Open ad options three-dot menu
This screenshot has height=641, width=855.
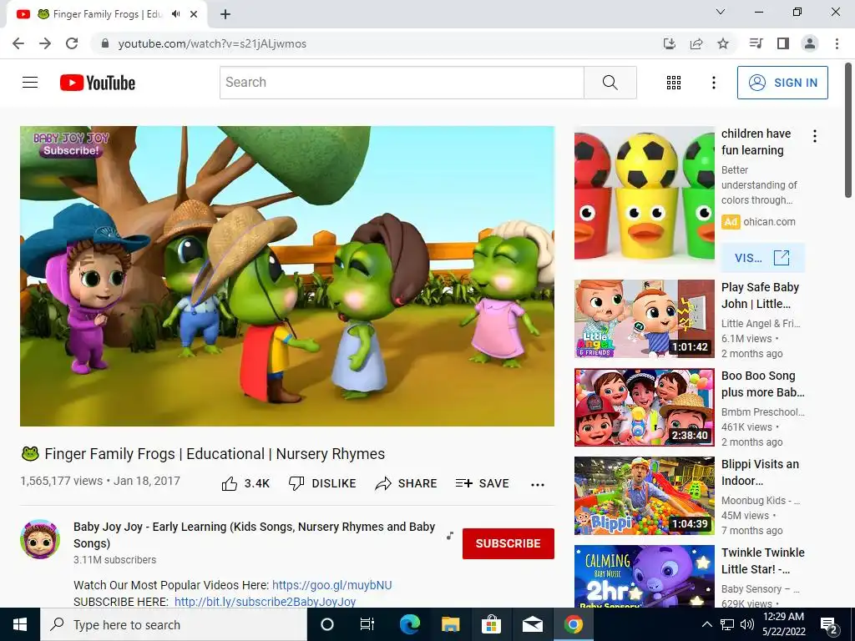point(815,136)
